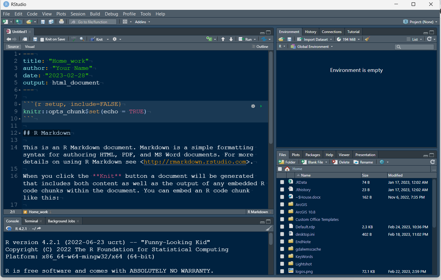
Task: Insert a new code chunk
Action: (209, 39)
